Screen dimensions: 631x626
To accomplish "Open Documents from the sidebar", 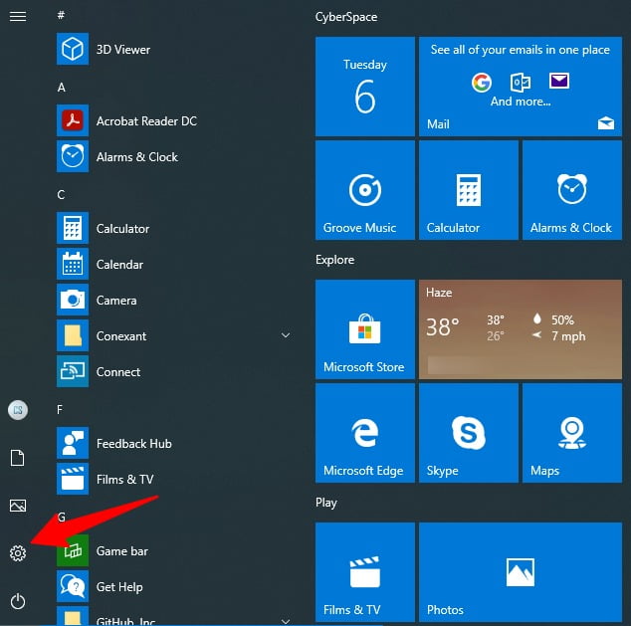I will click(x=17, y=458).
